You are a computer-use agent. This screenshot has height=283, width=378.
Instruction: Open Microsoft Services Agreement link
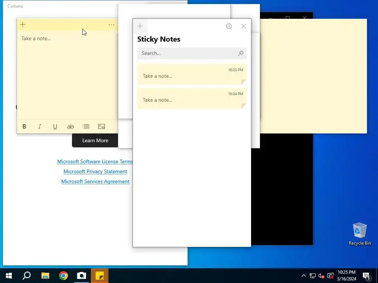95,181
